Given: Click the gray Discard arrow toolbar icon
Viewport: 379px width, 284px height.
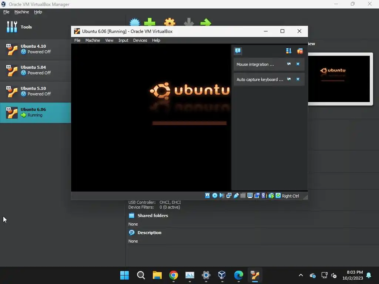Looking at the screenshot, I should coord(189,22).
